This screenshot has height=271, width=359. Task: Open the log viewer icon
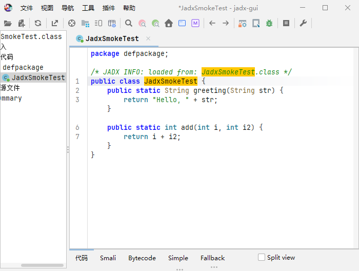click(286, 23)
